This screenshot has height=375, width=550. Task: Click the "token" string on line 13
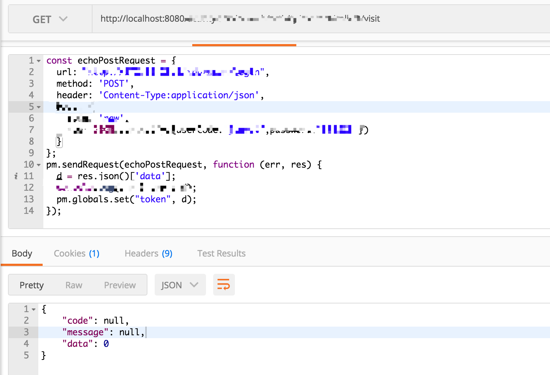click(153, 199)
